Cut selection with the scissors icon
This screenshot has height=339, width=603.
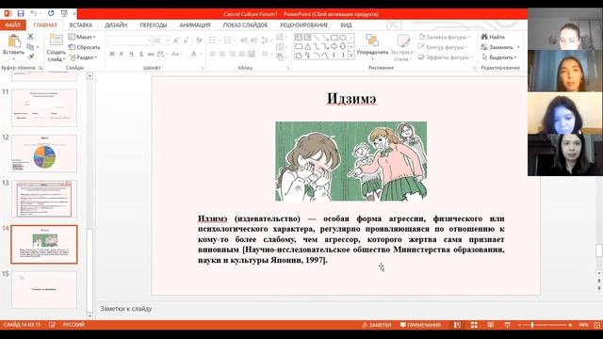click(x=30, y=37)
